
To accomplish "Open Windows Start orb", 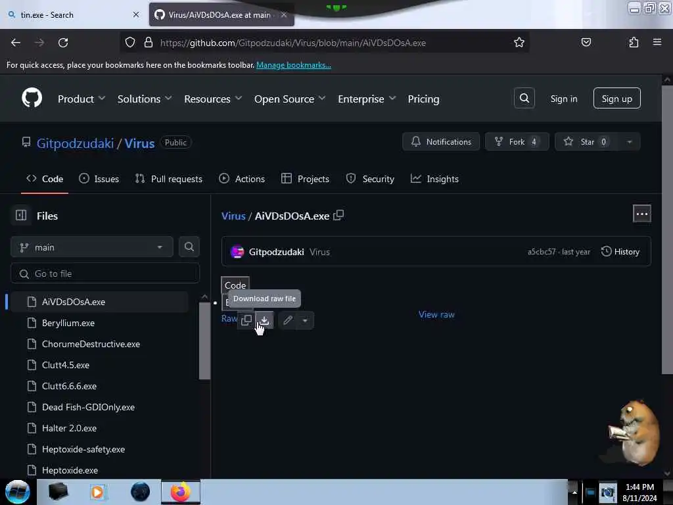I will pos(17,492).
